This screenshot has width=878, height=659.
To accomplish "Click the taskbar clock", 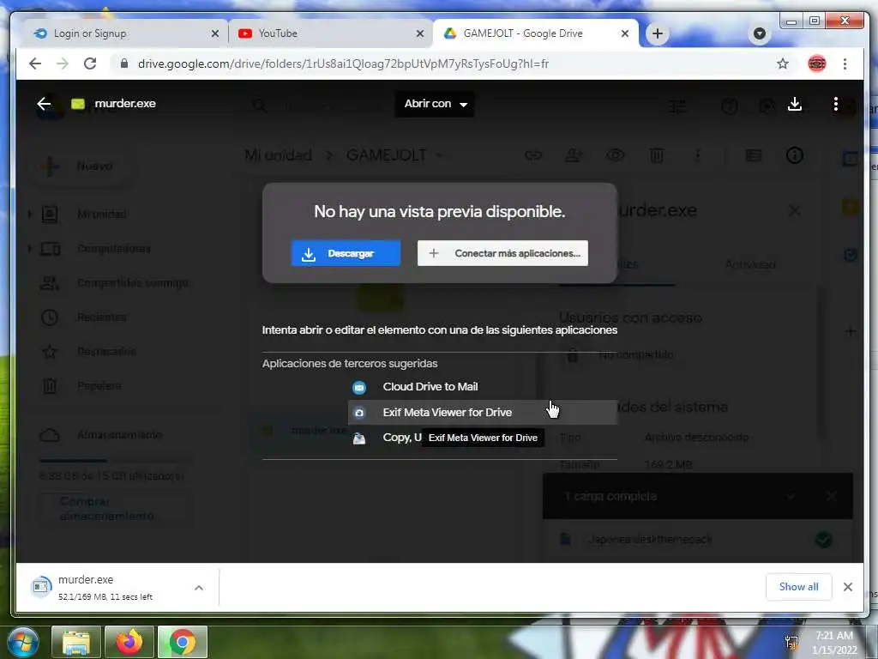I will click(x=835, y=643).
